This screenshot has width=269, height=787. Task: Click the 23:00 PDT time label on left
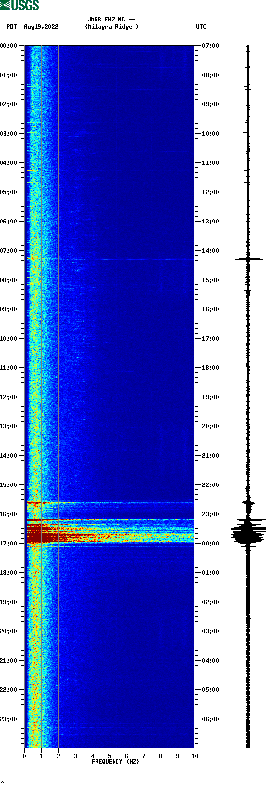pos(8,719)
